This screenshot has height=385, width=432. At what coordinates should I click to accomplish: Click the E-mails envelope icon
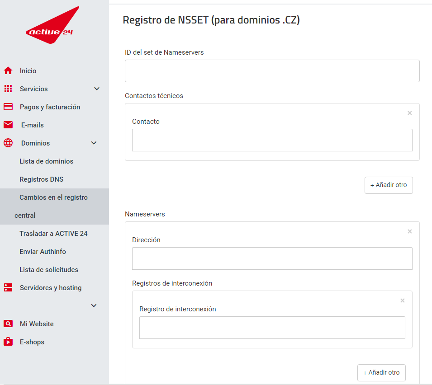coord(8,125)
